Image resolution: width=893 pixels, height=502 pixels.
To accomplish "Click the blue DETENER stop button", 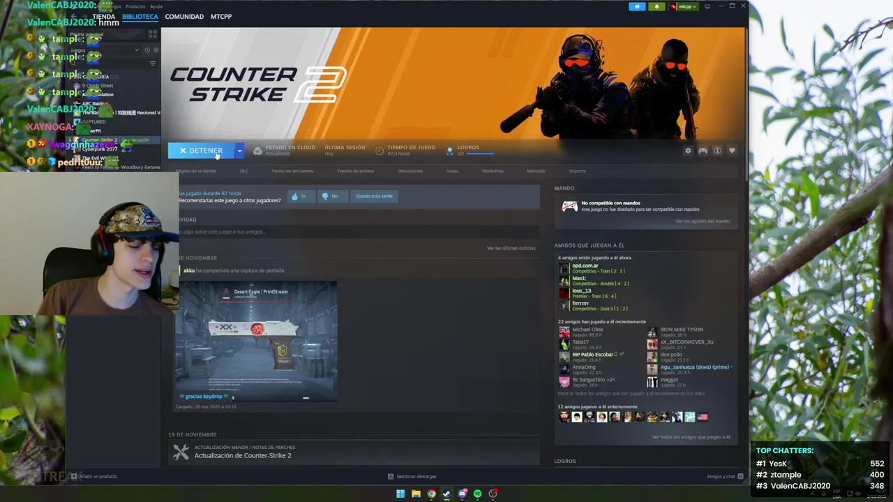I will click(x=201, y=151).
